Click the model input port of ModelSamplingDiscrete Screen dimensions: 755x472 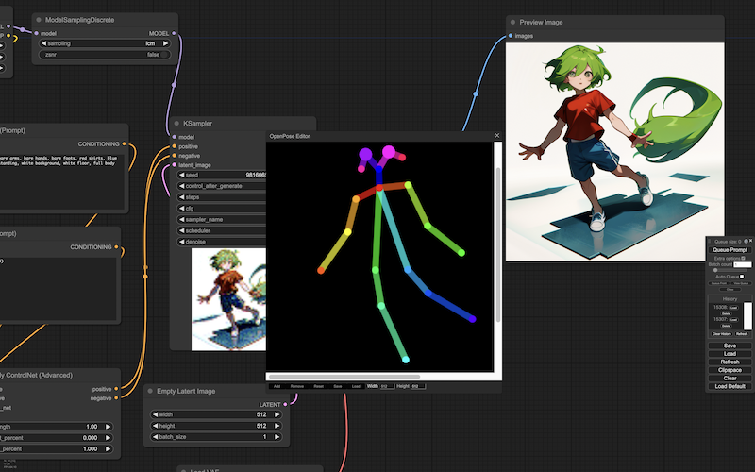click(x=37, y=33)
